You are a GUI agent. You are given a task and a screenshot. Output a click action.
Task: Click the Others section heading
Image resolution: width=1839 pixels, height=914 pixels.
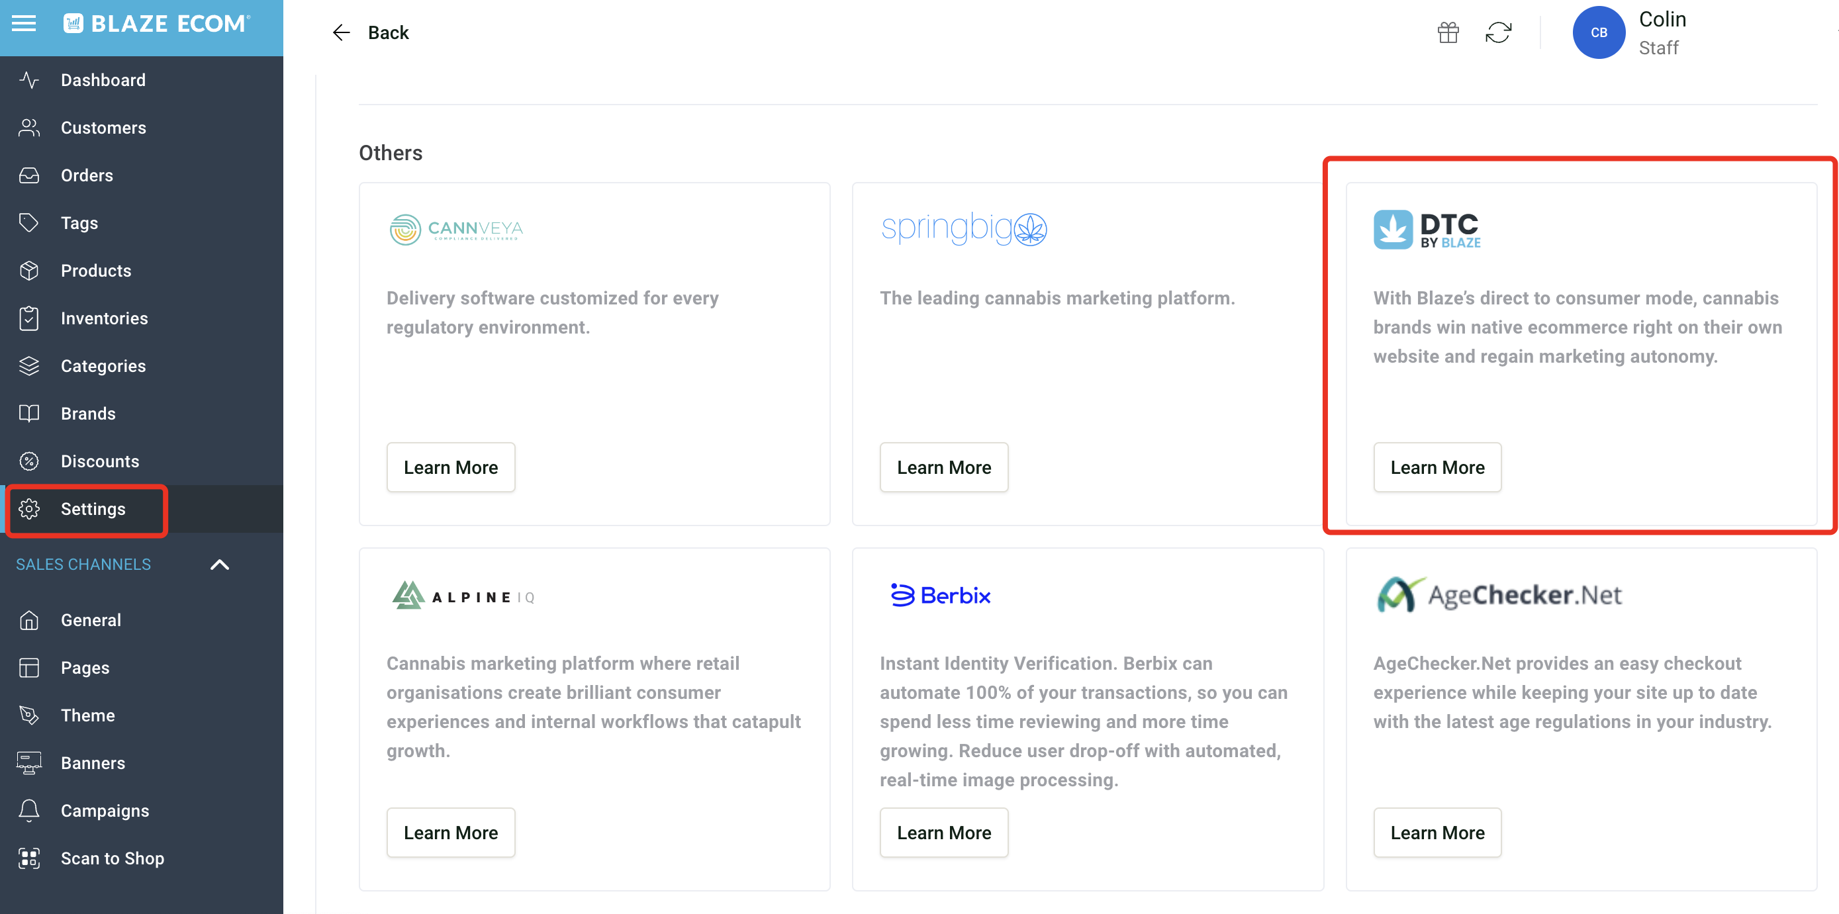pyautogui.click(x=391, y=153)
